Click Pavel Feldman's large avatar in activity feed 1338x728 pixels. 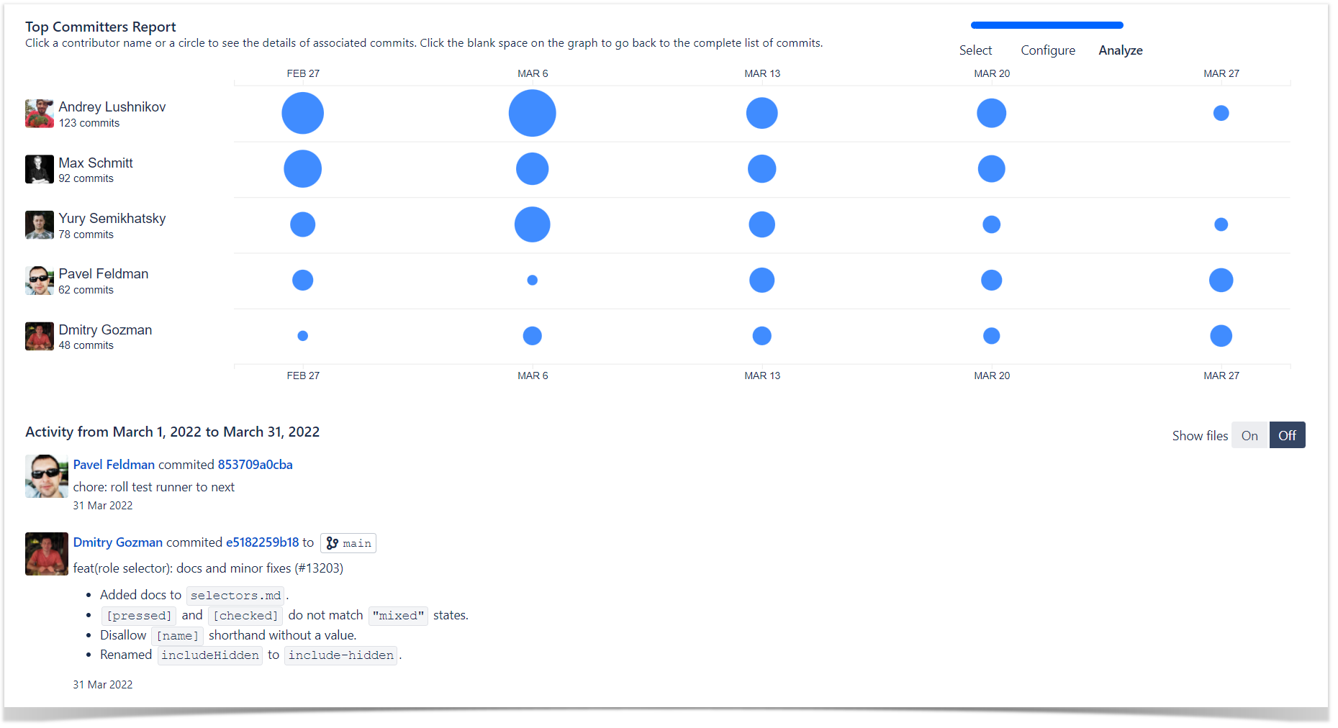tap(47, 476)
